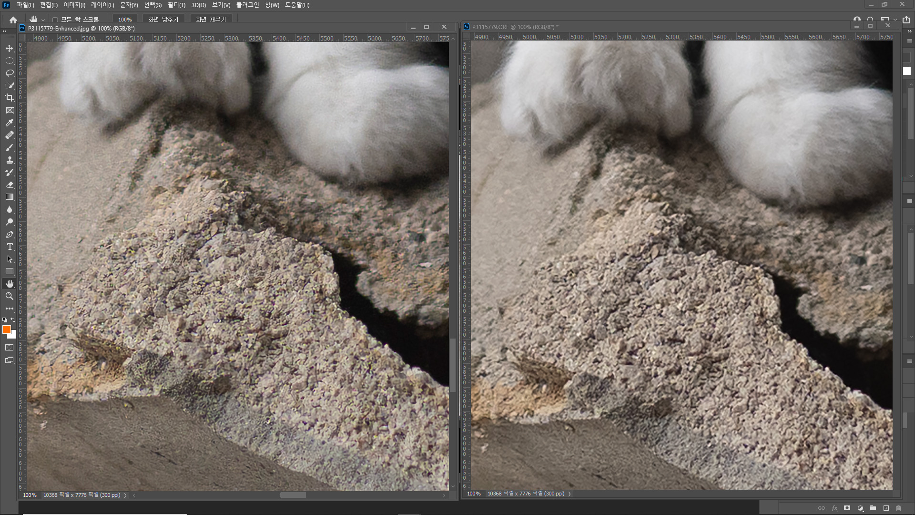The height and width of the screenshot is (515, 915).
Task: Enable the 모든 창 스크롤 checkbox
Action: pos(55,20)
